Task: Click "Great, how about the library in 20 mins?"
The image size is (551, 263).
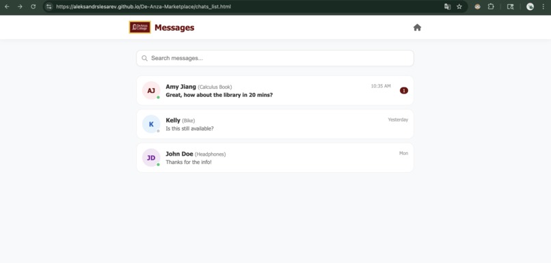Action: [x=219, y=95]
